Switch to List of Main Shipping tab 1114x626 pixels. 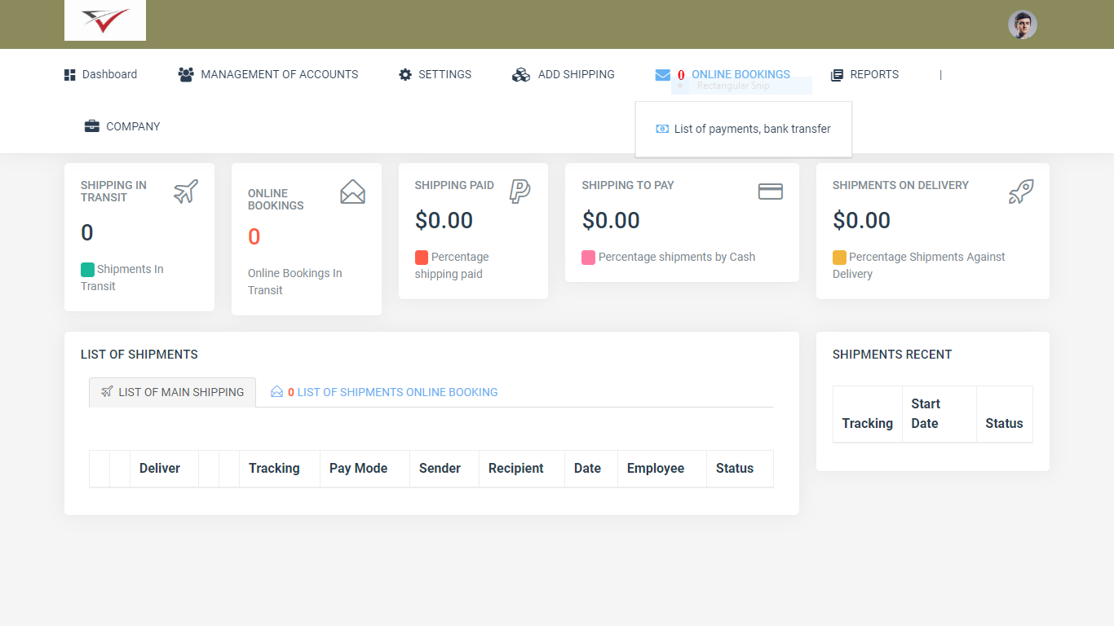coord(173,392)
